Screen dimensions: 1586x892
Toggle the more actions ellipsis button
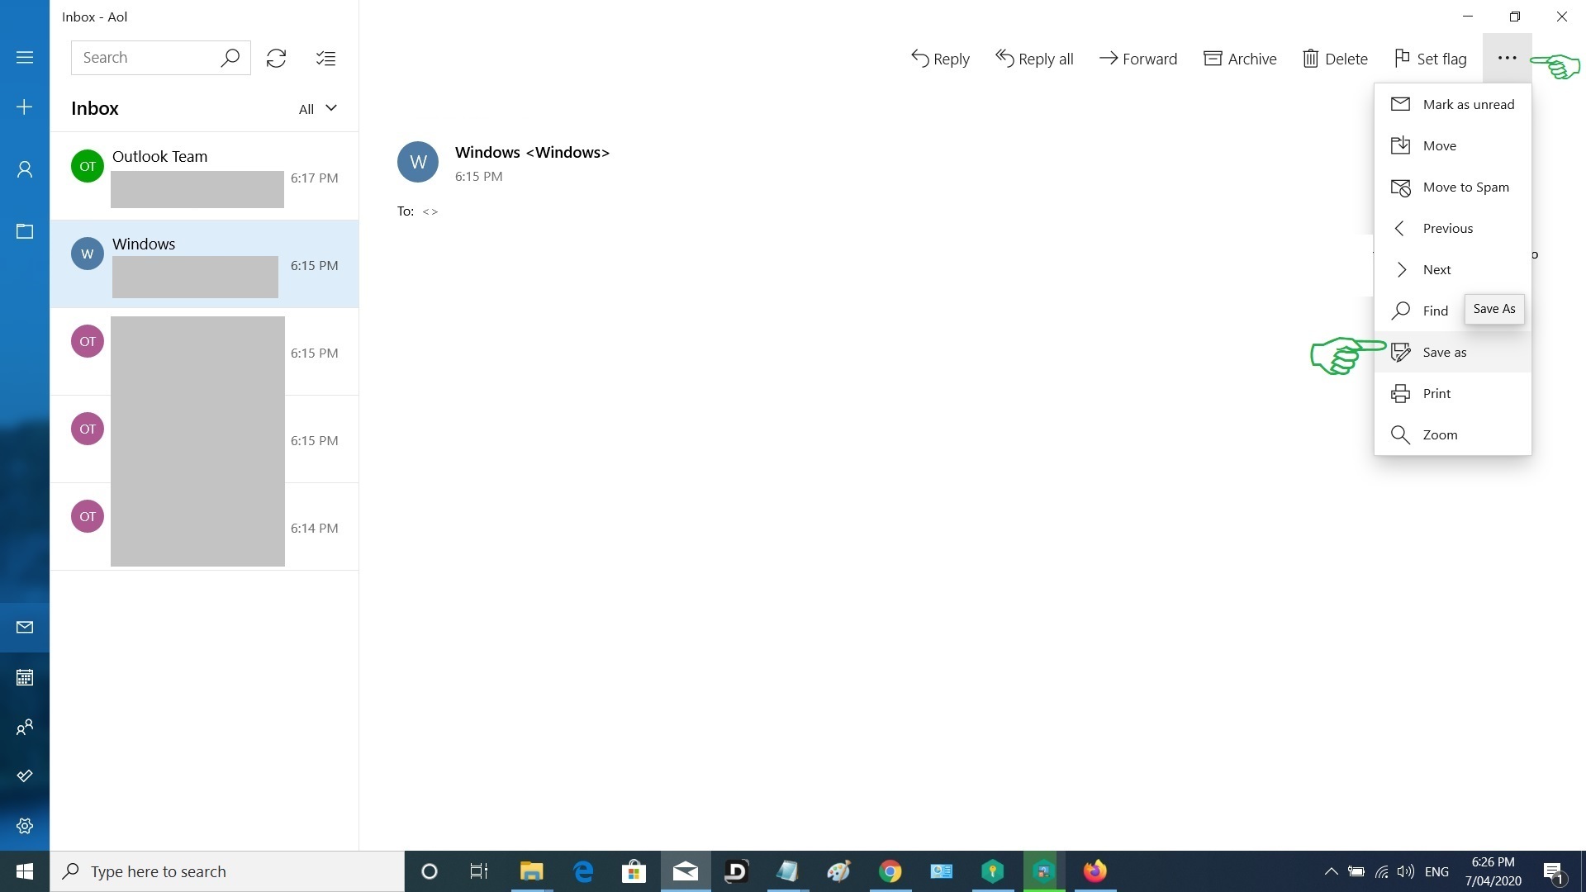pyautogui.click(x=1507, y=58)
